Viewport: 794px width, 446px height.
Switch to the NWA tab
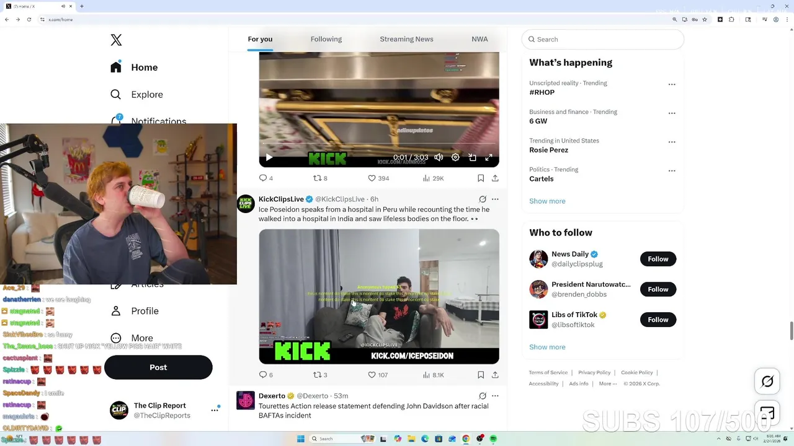click(x=480, y=39)
